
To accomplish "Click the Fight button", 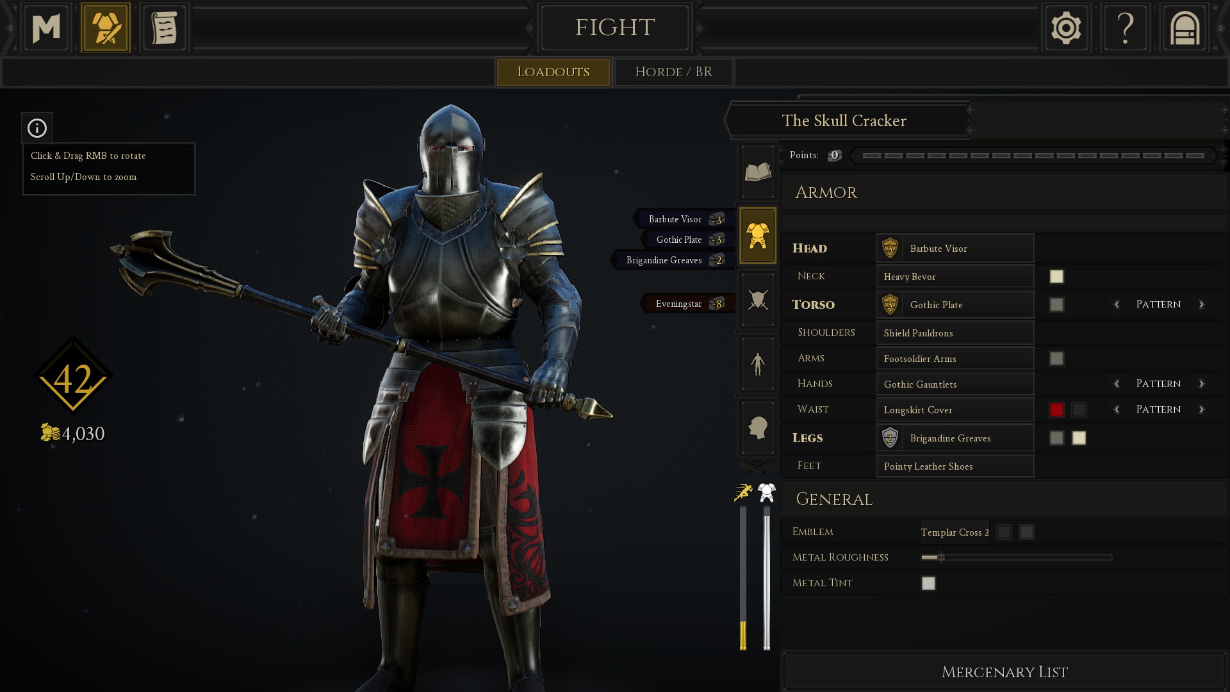I will (615, 28).
